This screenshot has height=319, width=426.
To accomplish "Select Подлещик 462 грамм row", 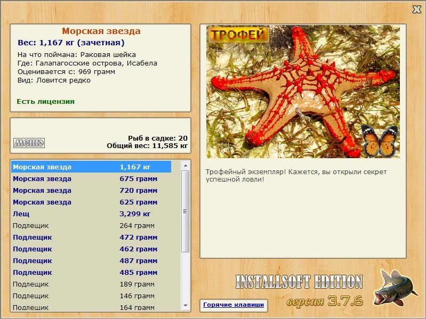I will pyautogui.click(x=91, y=249).
